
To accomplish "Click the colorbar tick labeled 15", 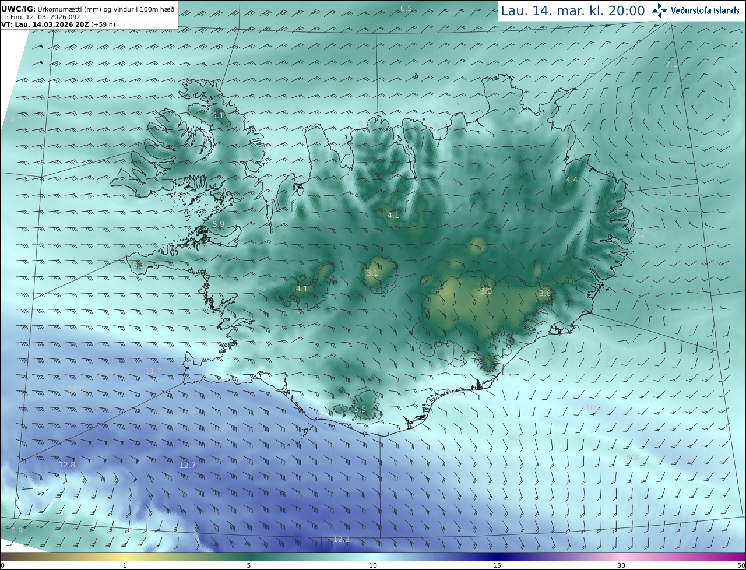I will (x=497, y=565).
